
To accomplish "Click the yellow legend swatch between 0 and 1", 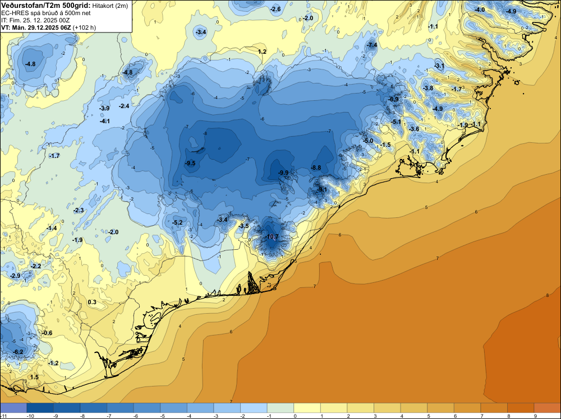I will click(307, 408).
